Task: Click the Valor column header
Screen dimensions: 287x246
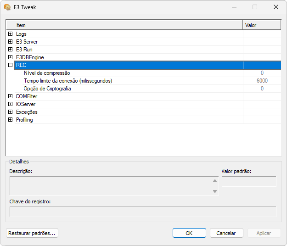Action: (262, 25)
